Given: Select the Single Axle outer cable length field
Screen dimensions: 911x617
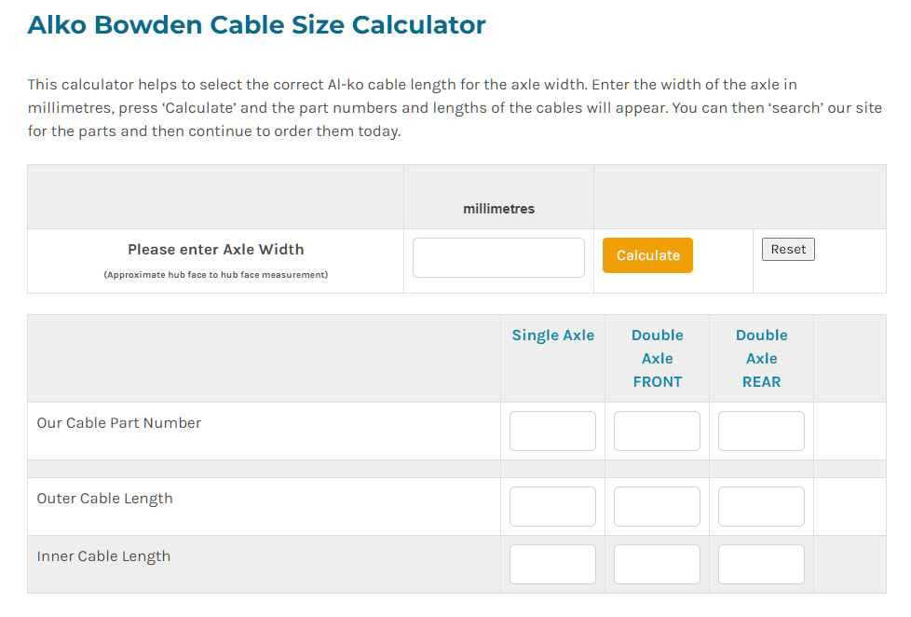Looking at the screenshot, I should coord(552,506).
